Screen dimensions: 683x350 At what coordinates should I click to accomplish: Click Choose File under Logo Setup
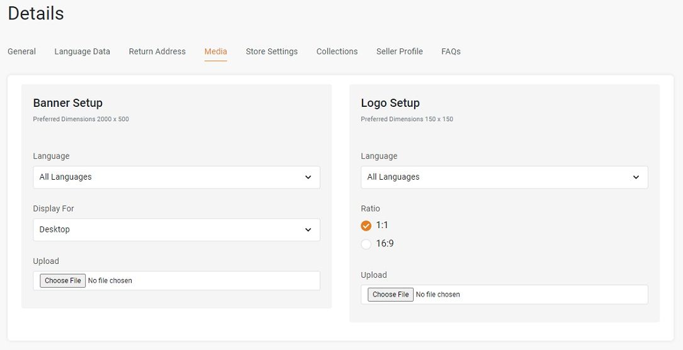pyautogui.click(x=391, y=294)
